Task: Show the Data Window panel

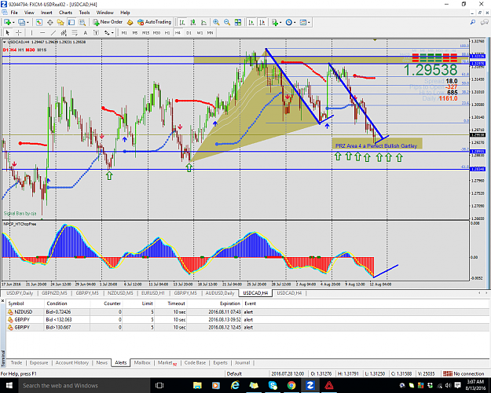Action: click(49, 22)
